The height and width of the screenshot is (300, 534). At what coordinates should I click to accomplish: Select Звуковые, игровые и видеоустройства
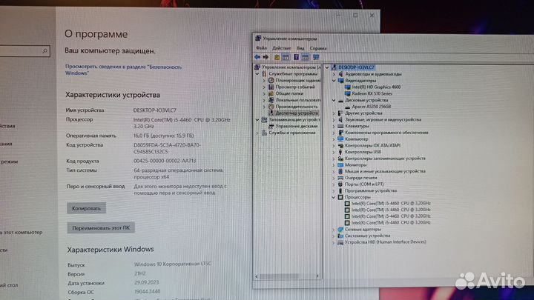tap(383, 120)
